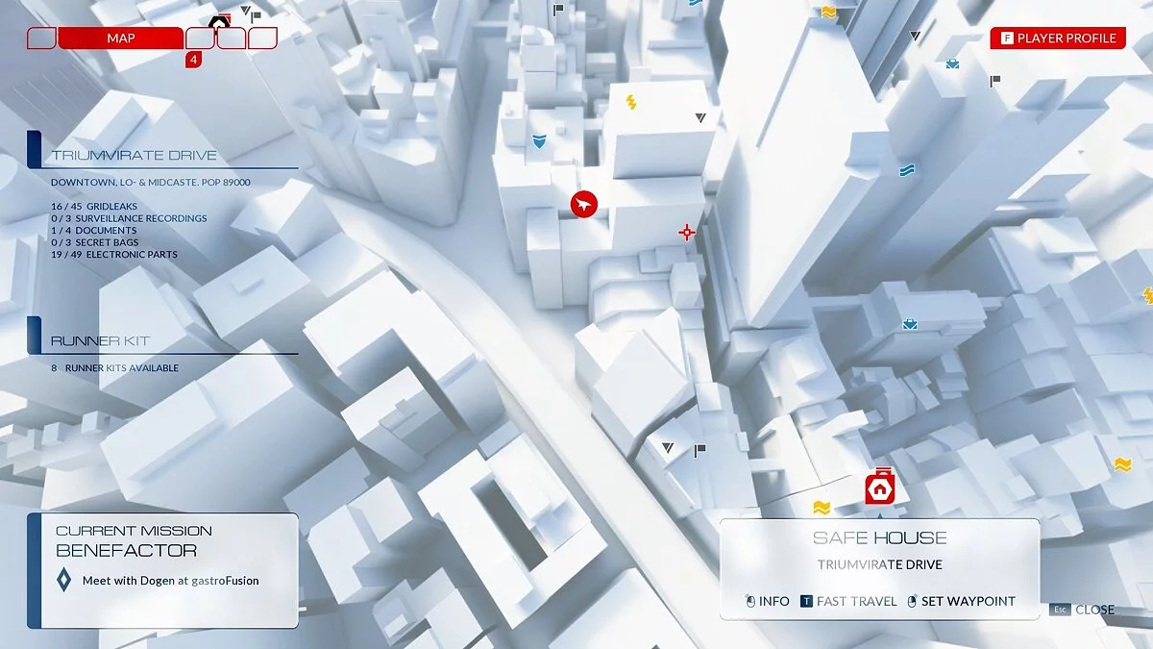Select the red player arrow marker
Screen dimensions: 1153x649
click(x=584, y=204)
